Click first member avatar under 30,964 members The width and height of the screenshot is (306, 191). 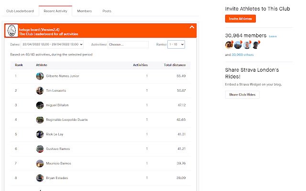click(x=229, y=45)
